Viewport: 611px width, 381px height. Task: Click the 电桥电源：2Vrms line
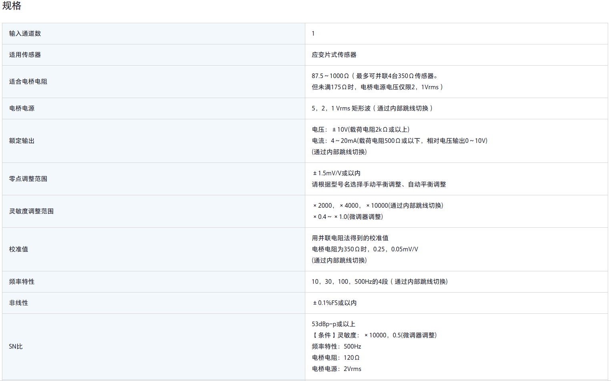337,369
